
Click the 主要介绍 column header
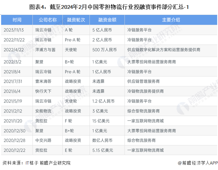(x=171, y=20)
